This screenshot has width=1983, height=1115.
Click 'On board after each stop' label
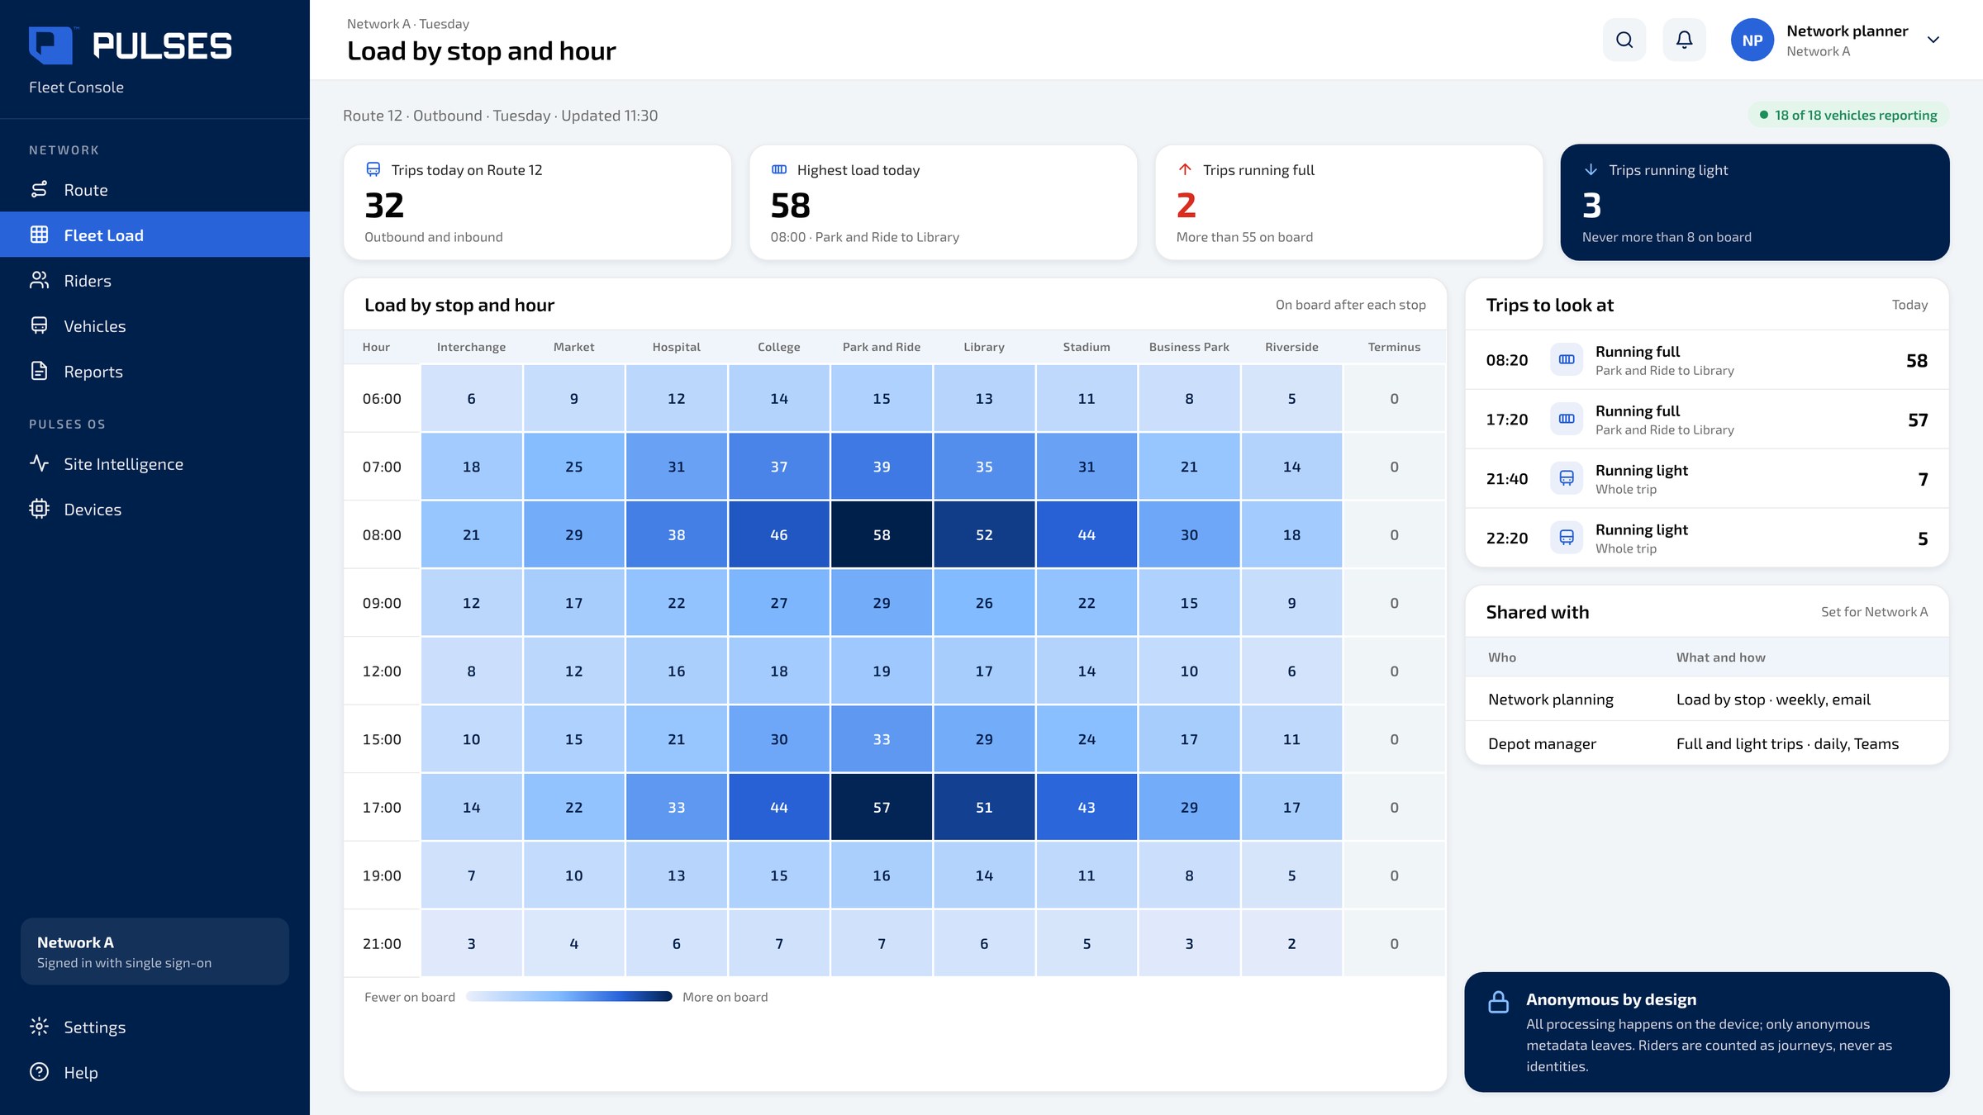pyautogui.click(x=1350, y=305)
